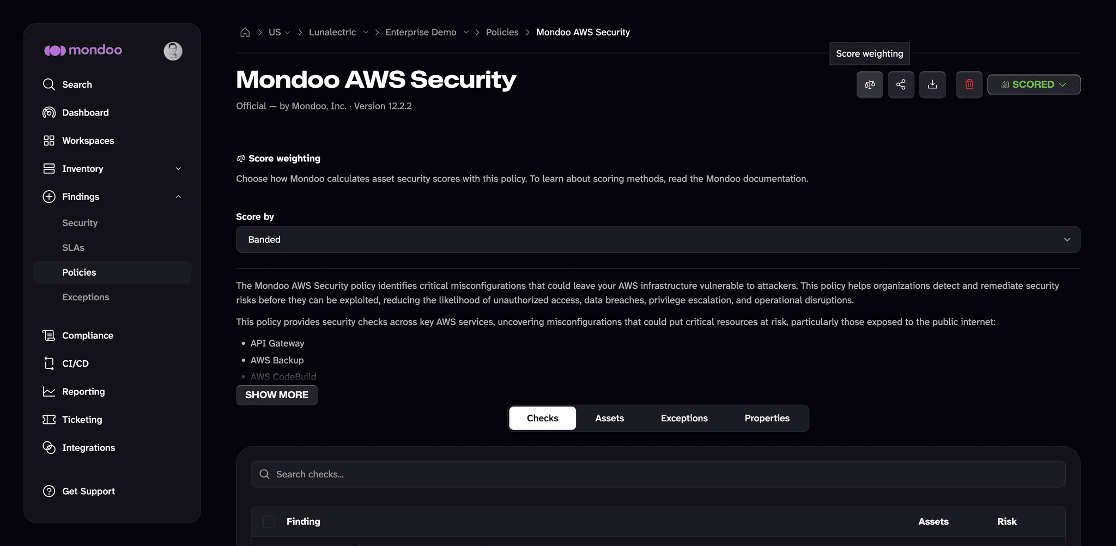Switch to the Assets tab
The width and height of the screenshot is (1116, 546).
point(609,418)
